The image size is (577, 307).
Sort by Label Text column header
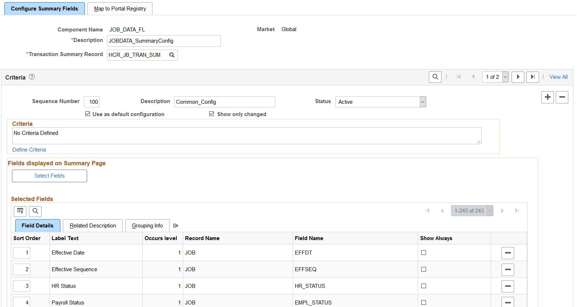coord(65,238)
